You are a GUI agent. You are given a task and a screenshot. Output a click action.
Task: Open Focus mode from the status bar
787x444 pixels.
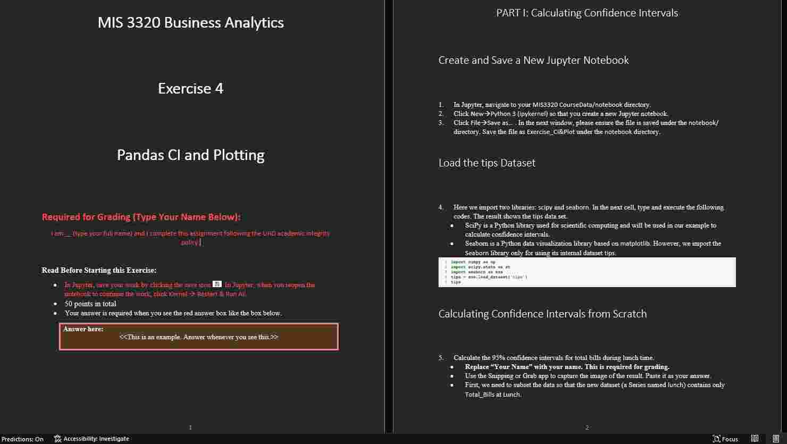click(725, 439)
